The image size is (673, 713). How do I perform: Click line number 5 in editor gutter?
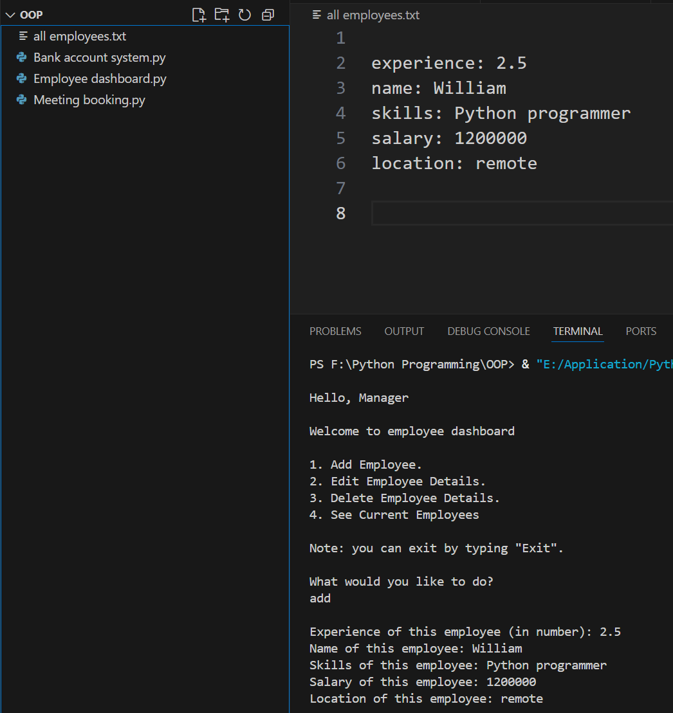pyautogui.click(x=340, y=138)
